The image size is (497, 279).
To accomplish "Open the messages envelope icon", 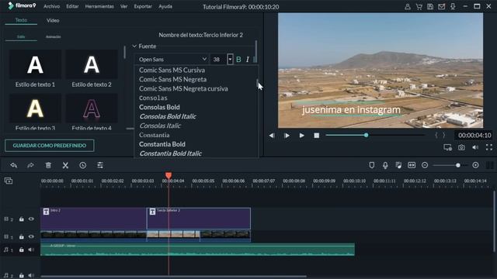I will point(442,7).
